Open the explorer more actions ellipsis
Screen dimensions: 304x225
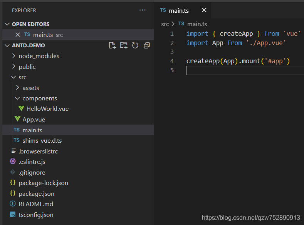click(143, 10)
